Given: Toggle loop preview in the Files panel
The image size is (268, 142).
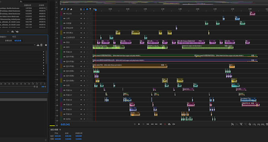Looking at the screenshot, I should pos(13,32).
